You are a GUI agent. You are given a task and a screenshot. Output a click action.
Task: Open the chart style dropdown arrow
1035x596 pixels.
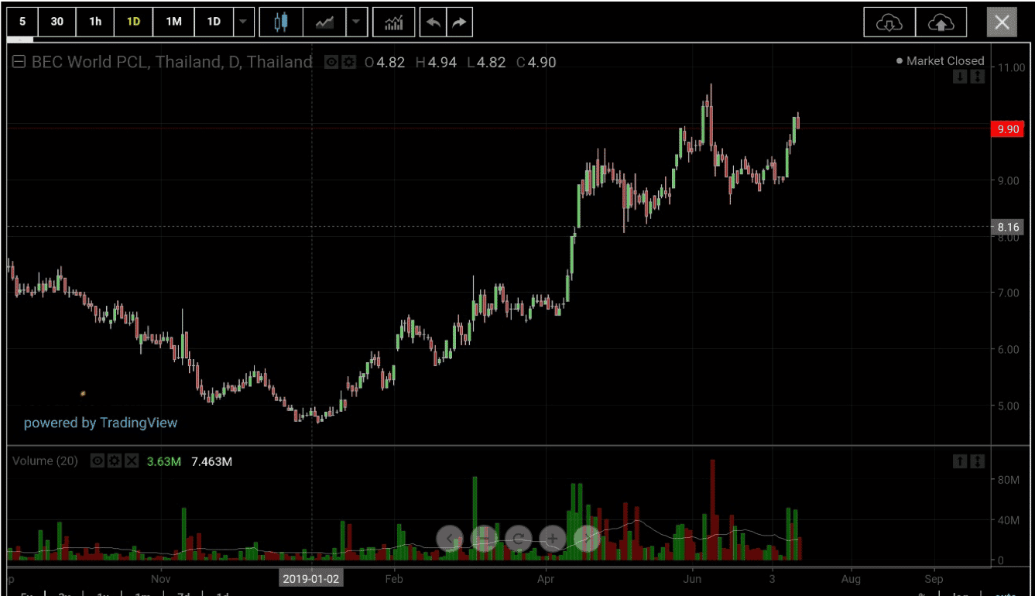tap(356, 22)
